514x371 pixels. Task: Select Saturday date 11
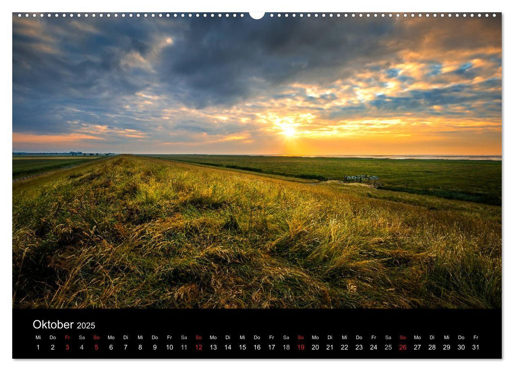[184, 347]
